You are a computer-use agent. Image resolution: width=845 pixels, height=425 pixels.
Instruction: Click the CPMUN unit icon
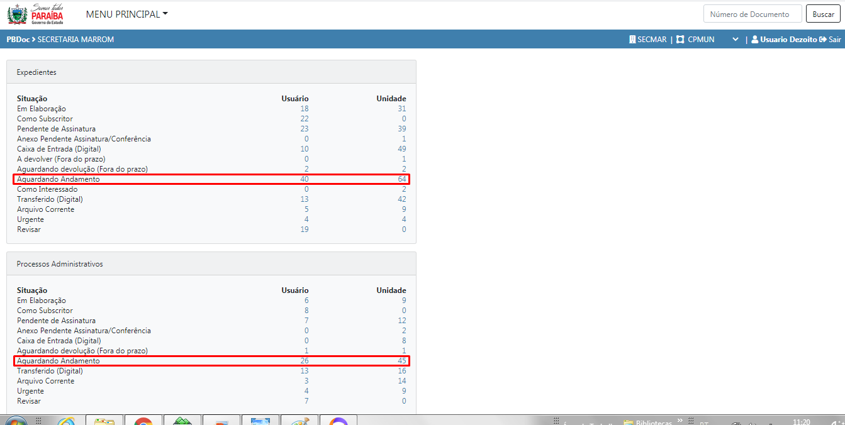point(680,40)
